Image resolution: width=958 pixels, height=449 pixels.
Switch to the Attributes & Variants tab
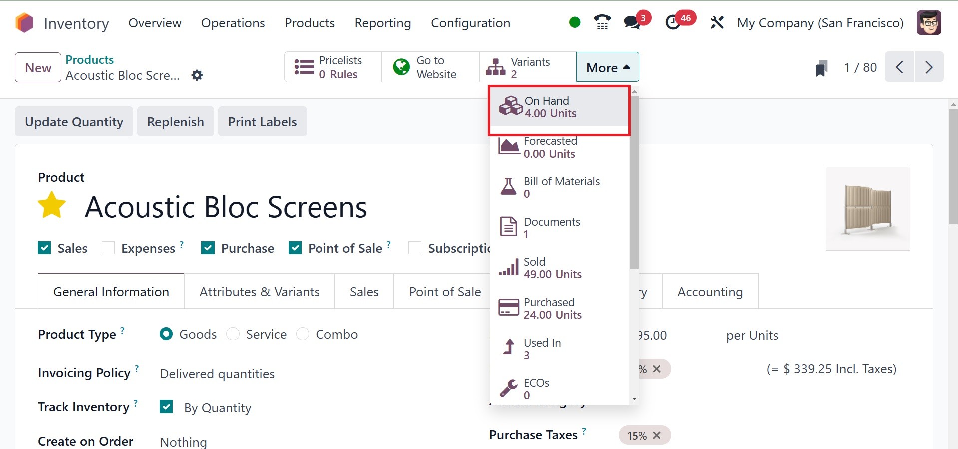[x=260, y=291]
